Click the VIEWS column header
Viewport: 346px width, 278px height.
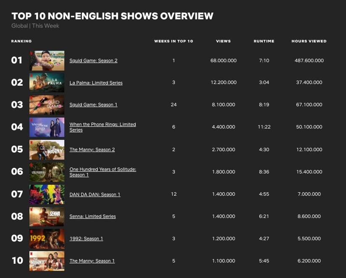(x=223, y=41)
